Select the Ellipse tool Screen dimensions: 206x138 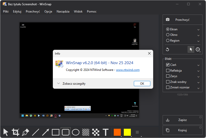(76, 132)
